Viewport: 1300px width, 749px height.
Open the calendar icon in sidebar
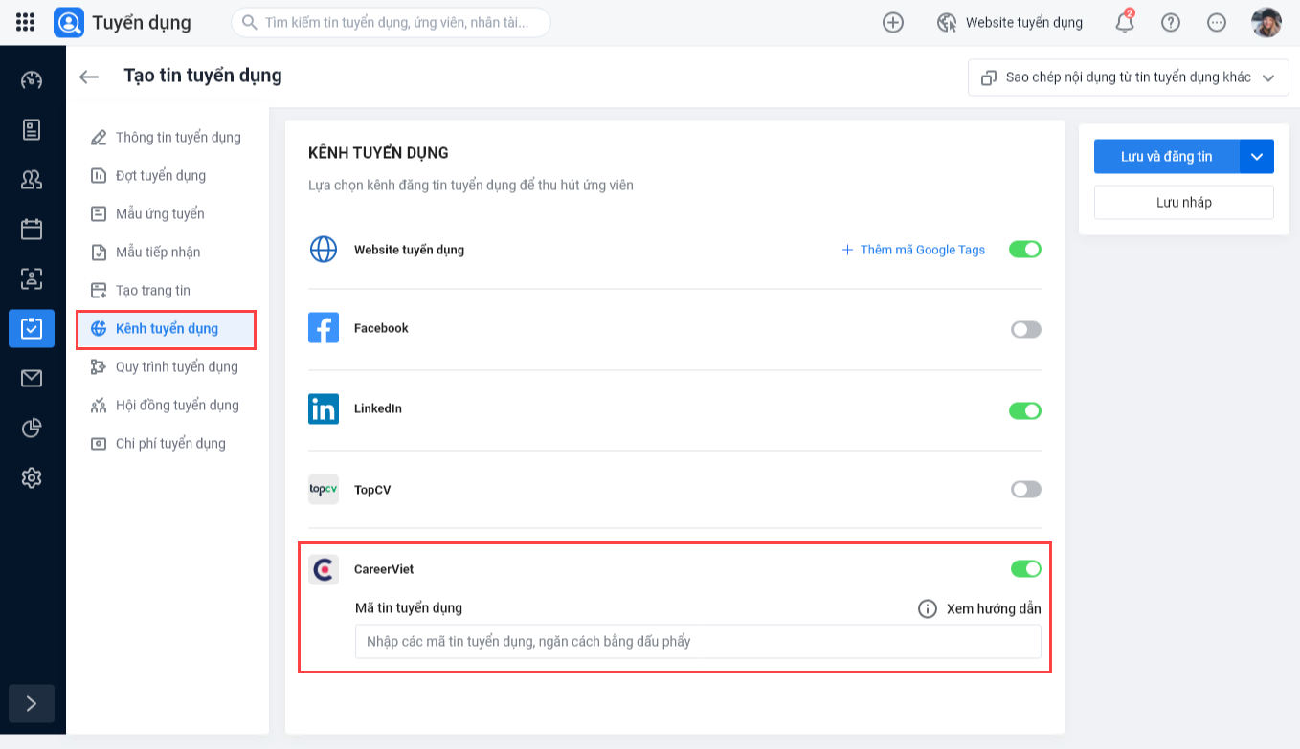(32, 229)
